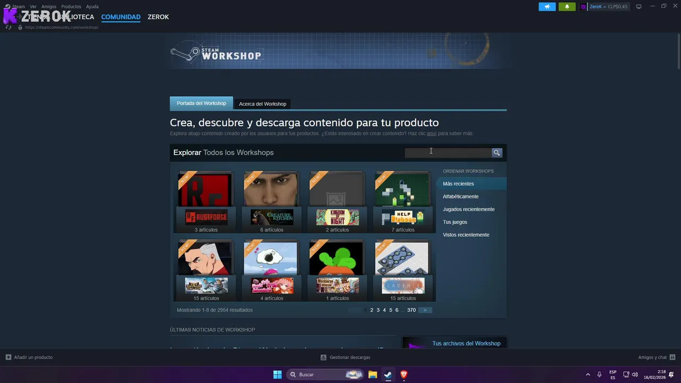Screen dimensions: 681x383
Task: Open the announcements megaphone button
Action: point(547,7)
